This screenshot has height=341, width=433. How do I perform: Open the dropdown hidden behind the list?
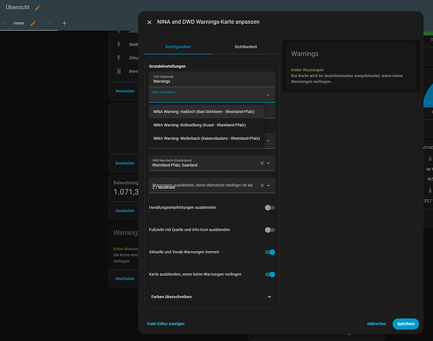click(268, 141)
